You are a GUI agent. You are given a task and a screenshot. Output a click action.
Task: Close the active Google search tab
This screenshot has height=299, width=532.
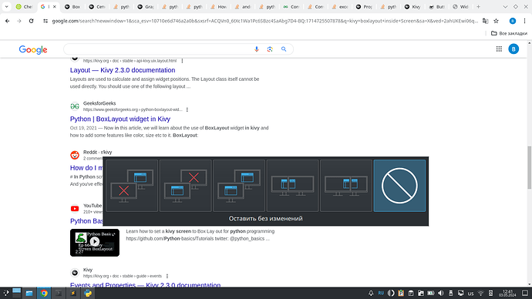54,7
